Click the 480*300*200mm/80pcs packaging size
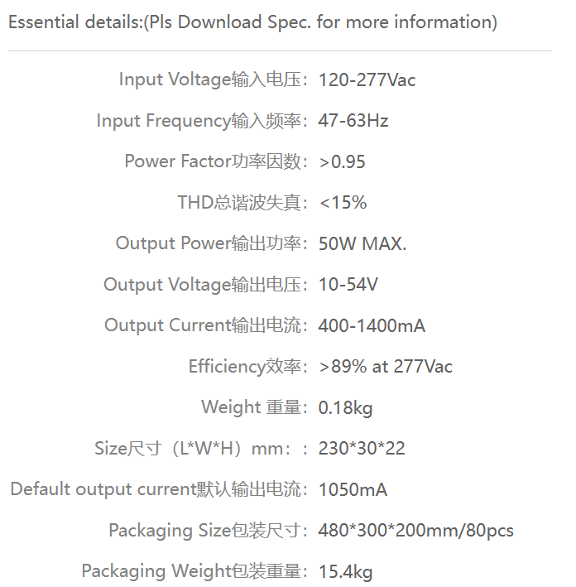This screenshot has width=576, height=587. (415, 531)
